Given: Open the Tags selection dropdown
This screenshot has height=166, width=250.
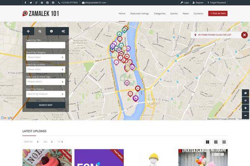Looking at the screenshot, I should (45, 82).
